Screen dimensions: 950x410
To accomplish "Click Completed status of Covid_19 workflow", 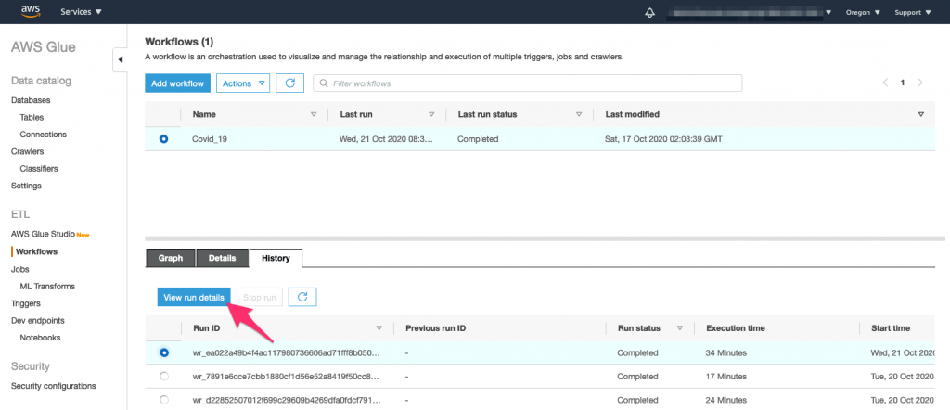I will click(478, 139).
